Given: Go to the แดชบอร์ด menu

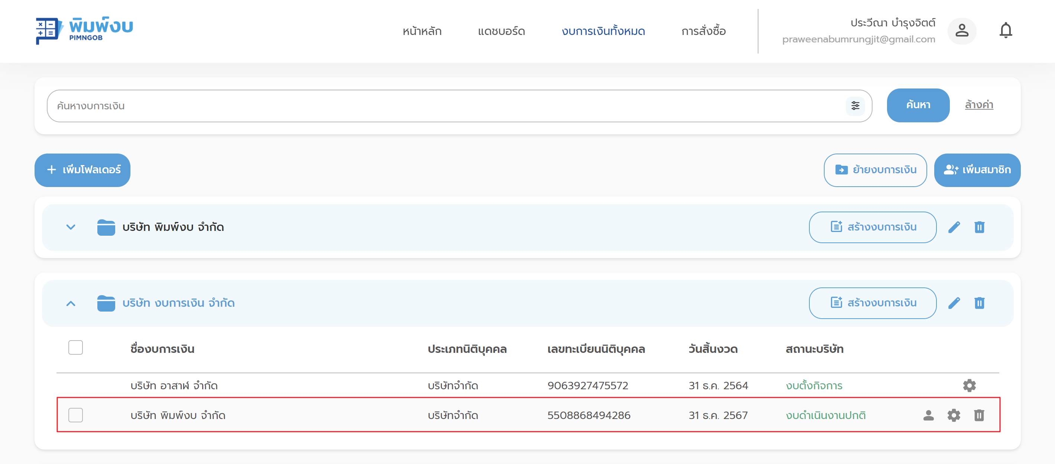Looking at the screenshot, I should tap(501, 31).
